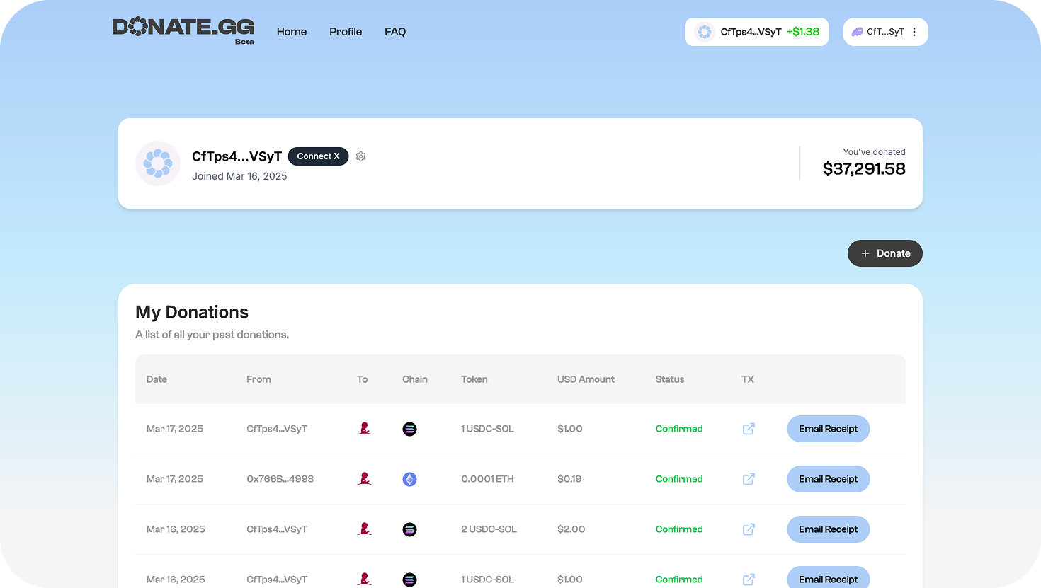
Task: Click the $37,291.58 donated total
Action: click(864, 169)
